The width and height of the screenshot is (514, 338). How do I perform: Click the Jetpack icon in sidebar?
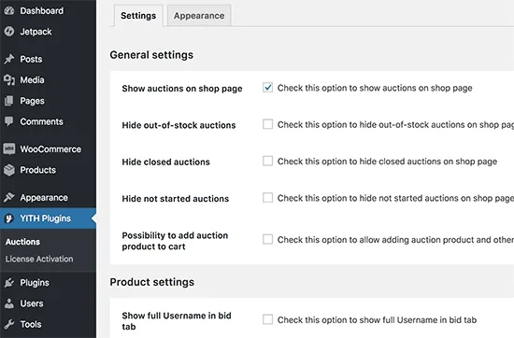pyautogui.click(x=9, y=32)
